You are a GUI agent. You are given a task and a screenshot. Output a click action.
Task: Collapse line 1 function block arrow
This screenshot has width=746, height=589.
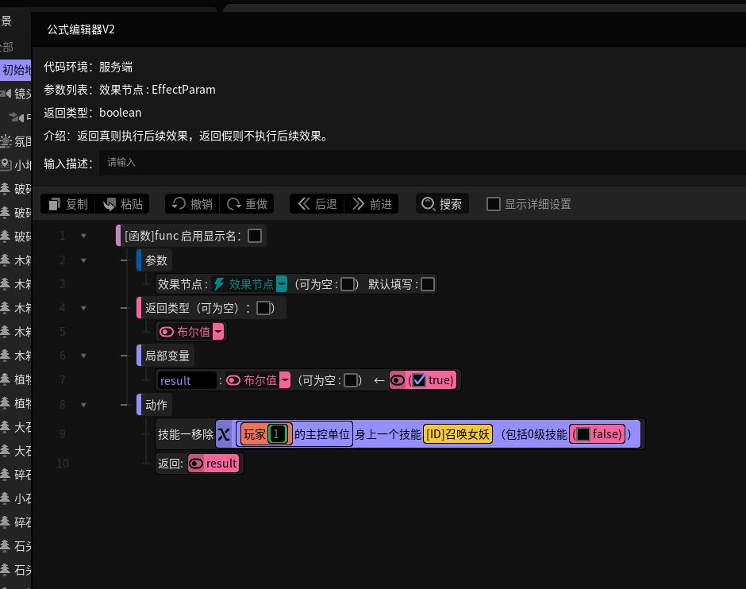[x=84, y=236]
